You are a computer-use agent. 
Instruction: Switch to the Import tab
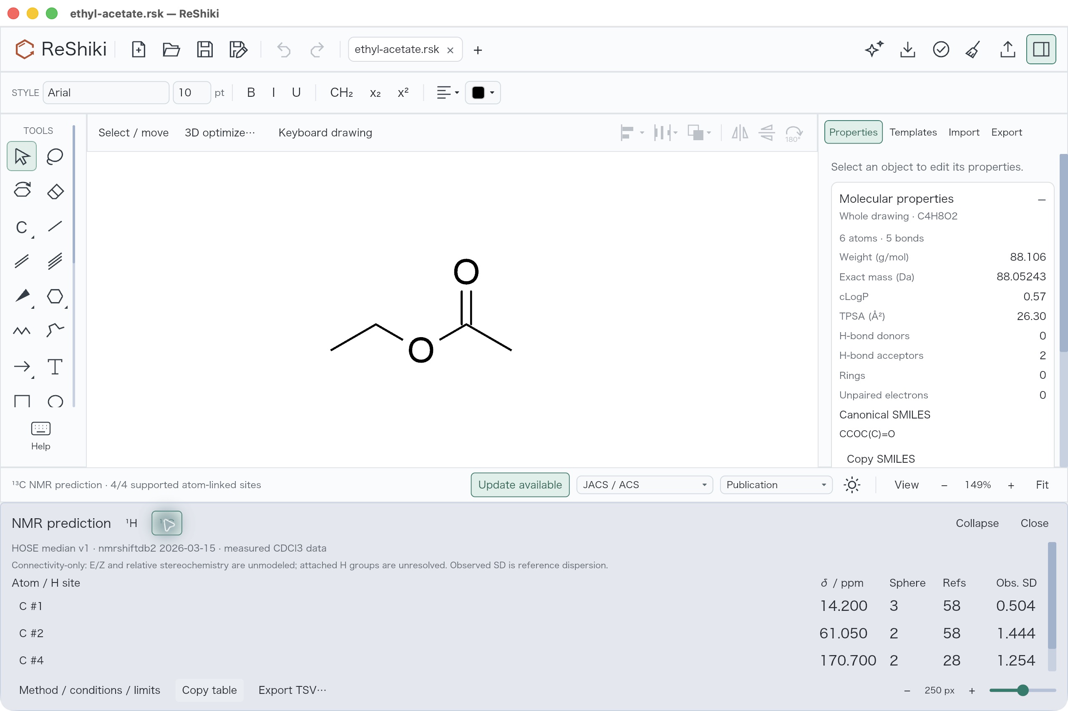(x=964, y=132)
